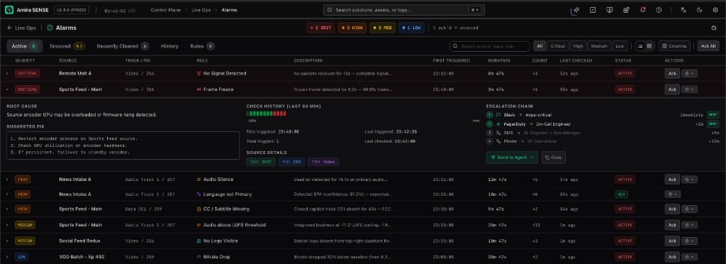Screen dimensions: 726x264
Task: Click the Audio above LUFS threshold icon
Action: point(199,225)
